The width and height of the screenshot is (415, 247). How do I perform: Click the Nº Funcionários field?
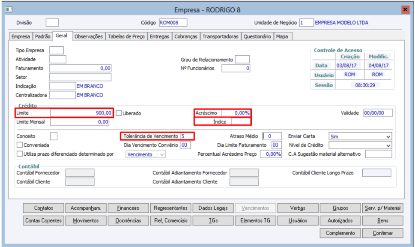236,68
